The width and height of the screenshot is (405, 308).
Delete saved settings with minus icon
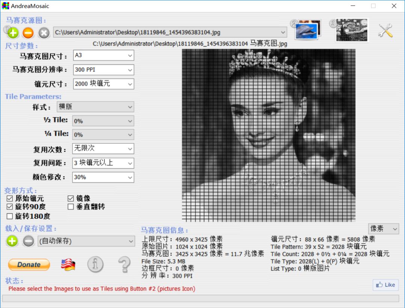[x=27, y=241]
